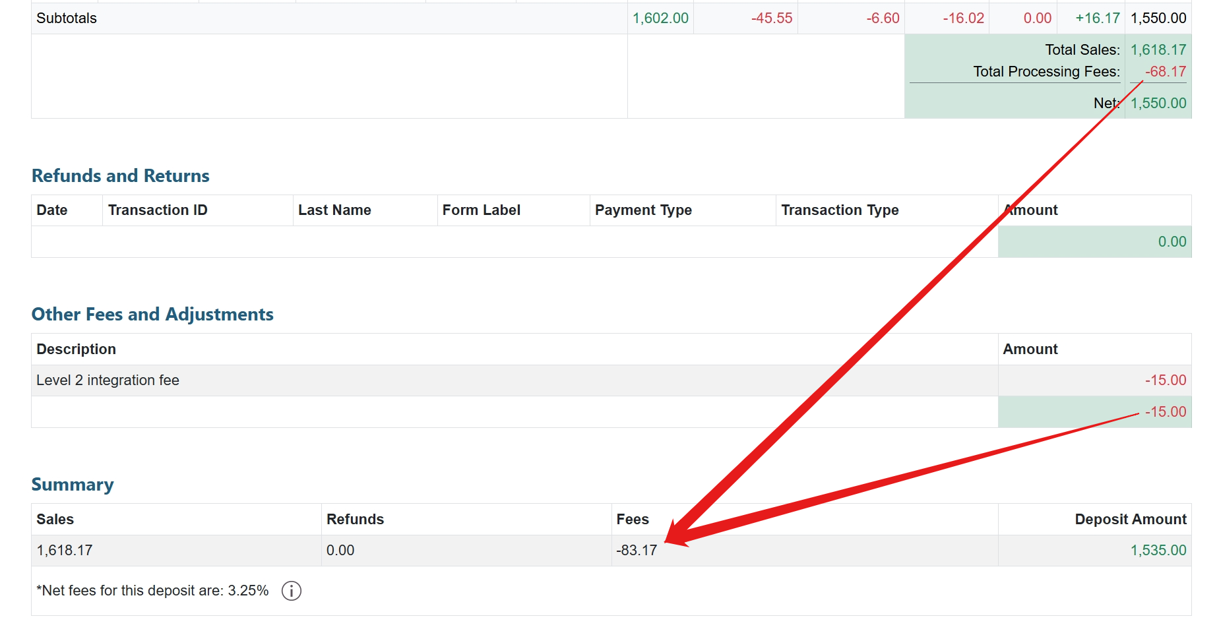Select the Level 2 integration fee row
Viewport: 1219px width, 635px height.
(x=611, y=380)
